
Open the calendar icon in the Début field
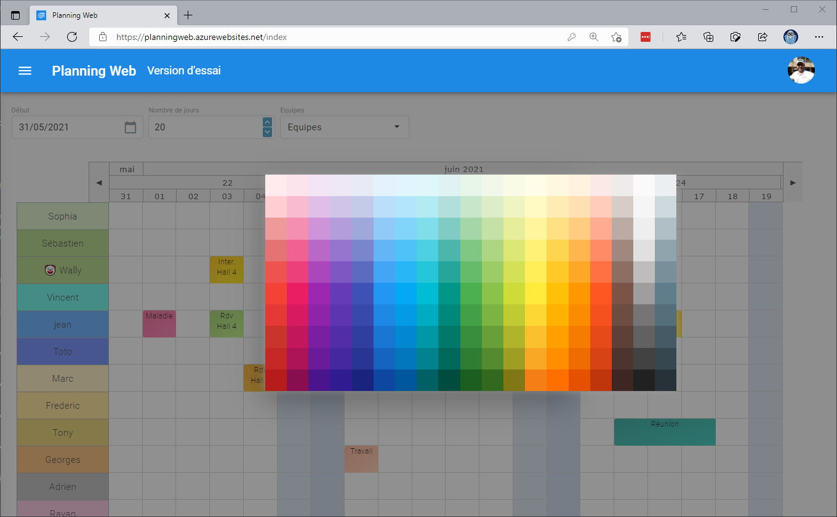[x=130, y=127]
